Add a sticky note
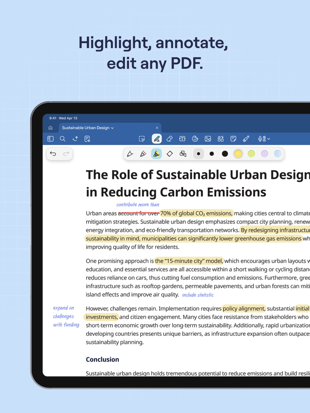Screen dimensions: 310x413 pyautogui.click(x=233, y=139)
